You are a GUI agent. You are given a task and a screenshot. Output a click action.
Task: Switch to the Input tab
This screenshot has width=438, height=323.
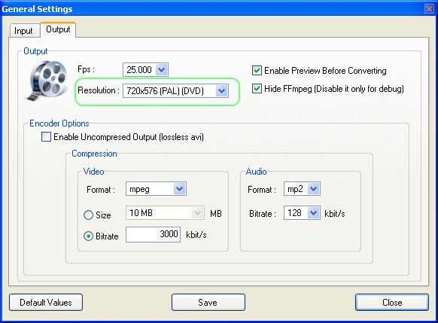click(24, 31)
